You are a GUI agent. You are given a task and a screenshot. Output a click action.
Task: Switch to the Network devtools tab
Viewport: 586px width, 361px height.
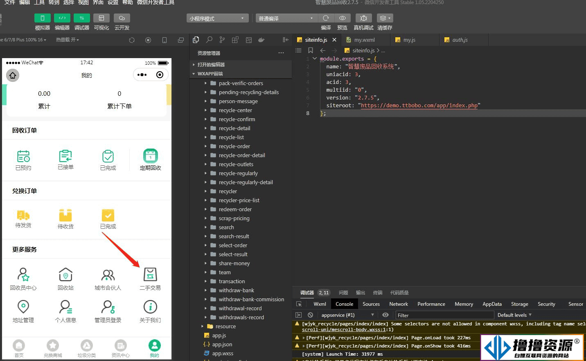click(399, 304)
